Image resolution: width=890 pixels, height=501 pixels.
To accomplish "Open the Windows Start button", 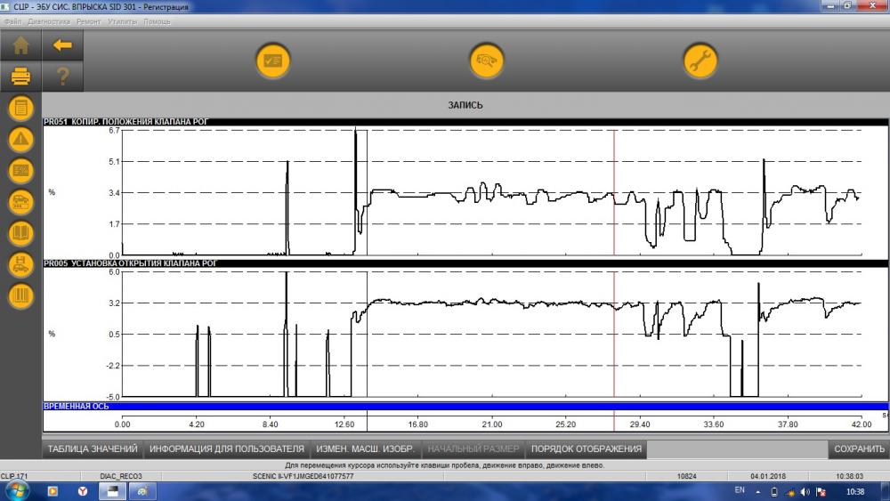I will (16, 491).
